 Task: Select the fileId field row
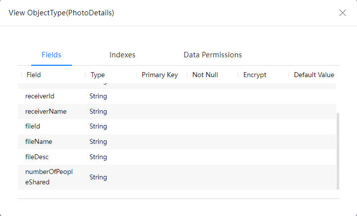tap(177, 127)
